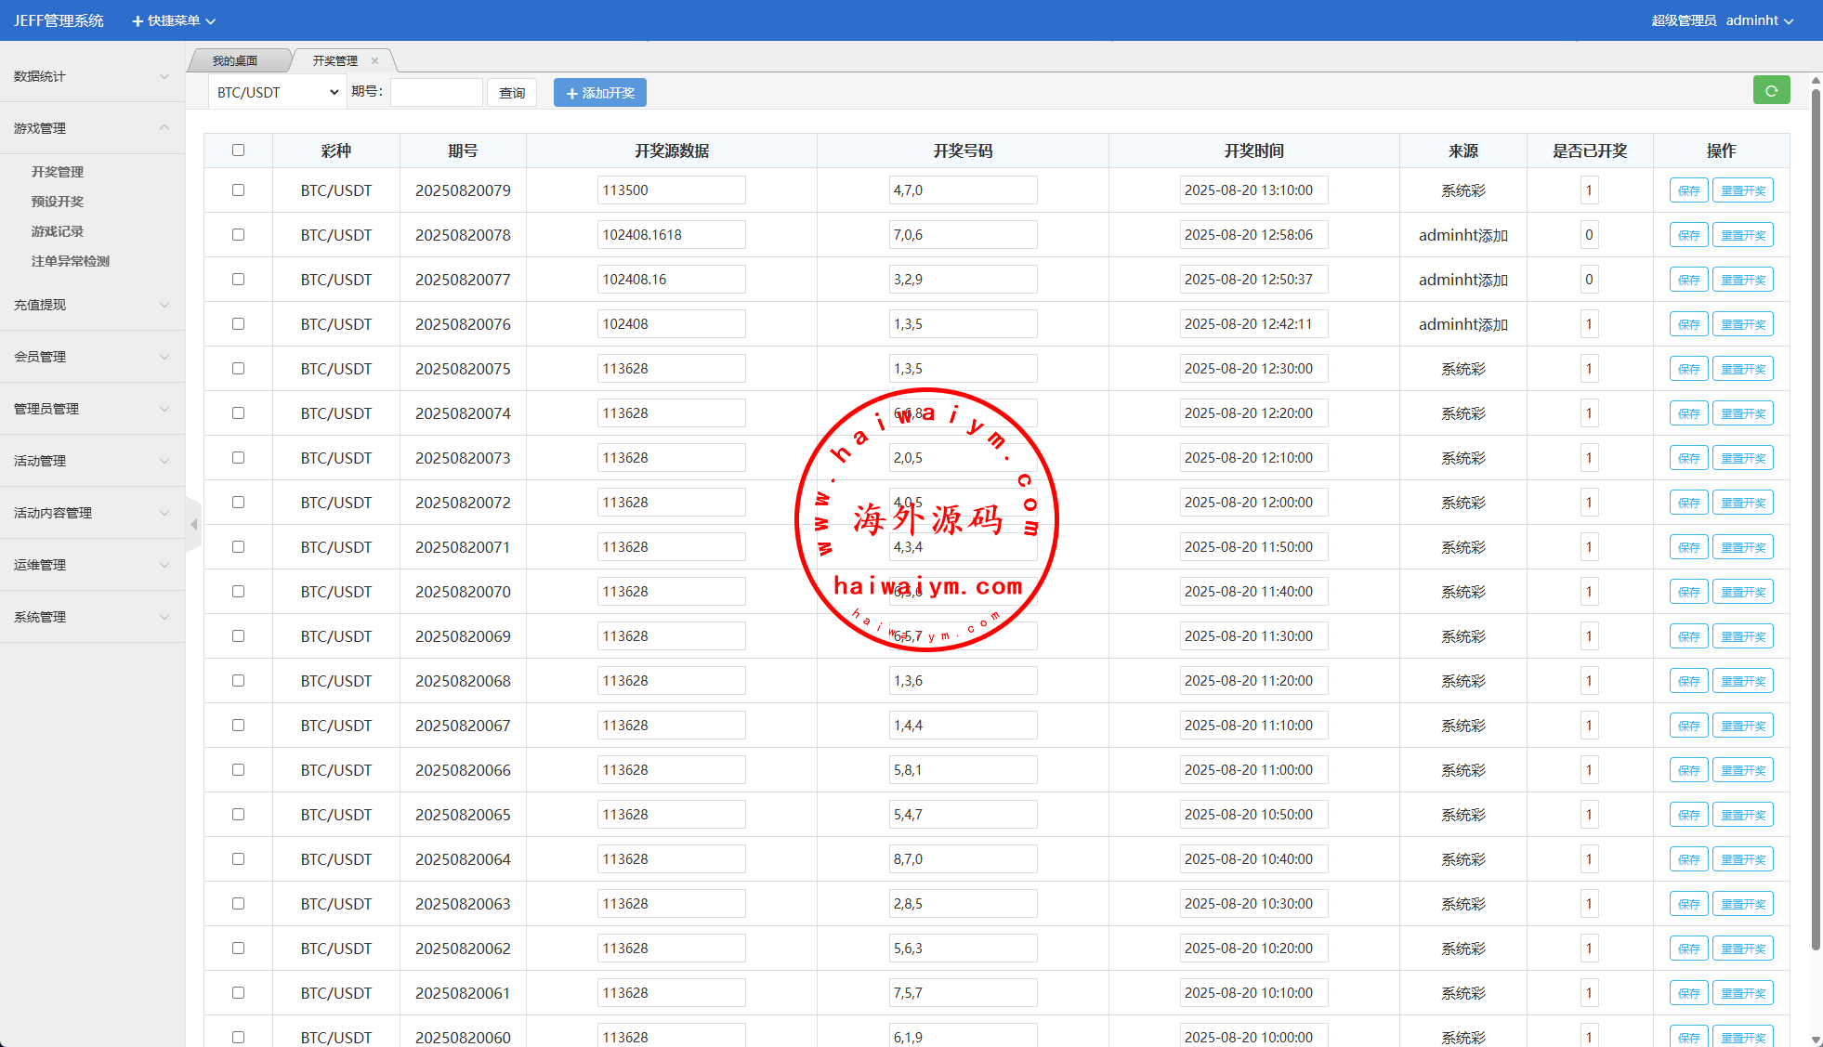Click the 查询 search button

pos(512,93)
